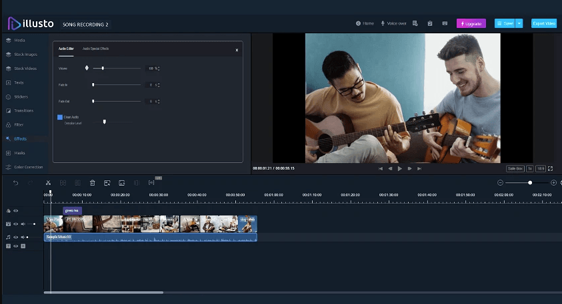562x304 pixels.
Task: Select the scissors split tool
Action: click(48, 182)
